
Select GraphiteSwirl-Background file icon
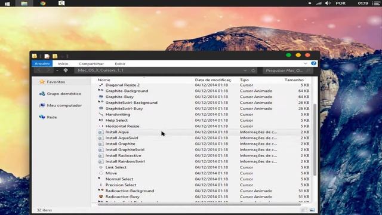pyautogui.click(x=101, y=102)
